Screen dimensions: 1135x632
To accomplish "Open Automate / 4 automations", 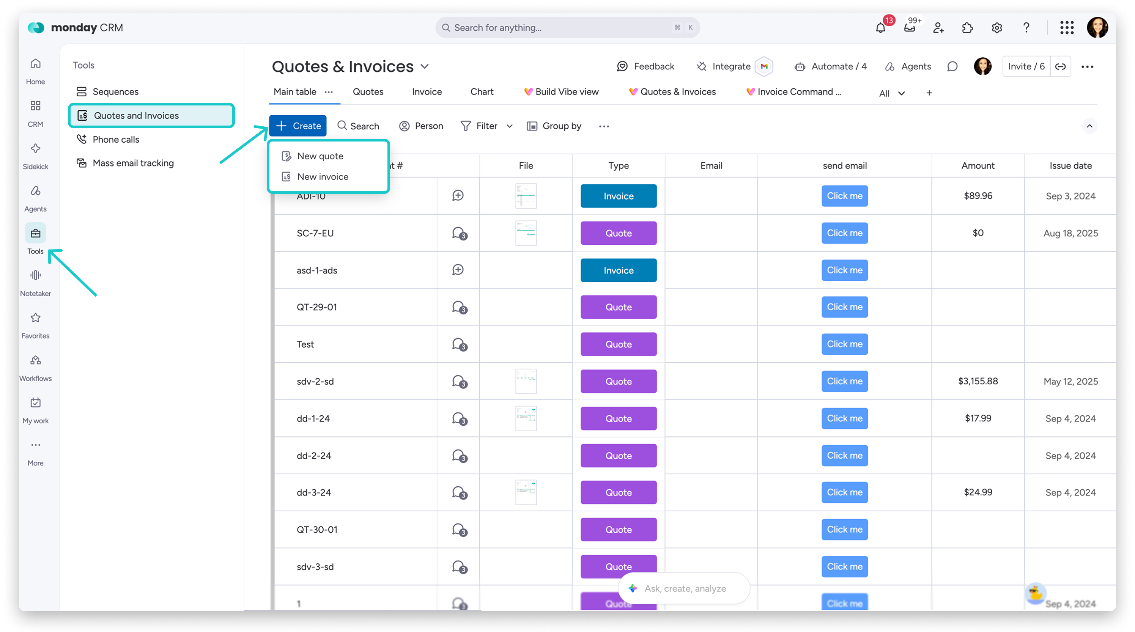I will (830, 66).
